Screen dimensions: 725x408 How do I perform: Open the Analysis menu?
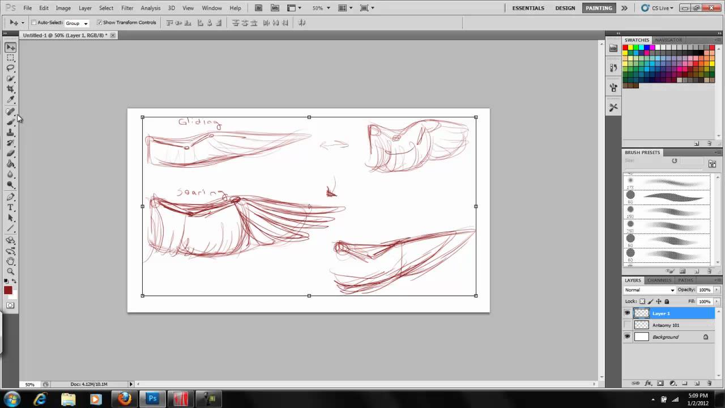[151, 8]
